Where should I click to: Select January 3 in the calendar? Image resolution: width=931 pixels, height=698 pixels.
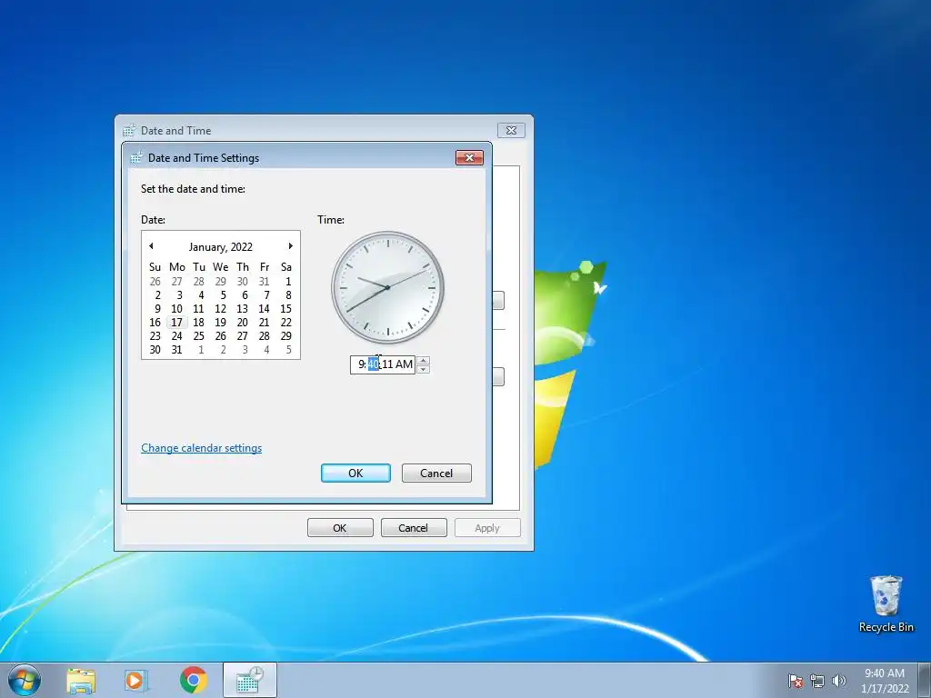pos(179,295)
